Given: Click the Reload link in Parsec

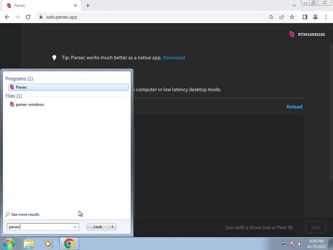Looking at the screenshot, I should [294, 107].
